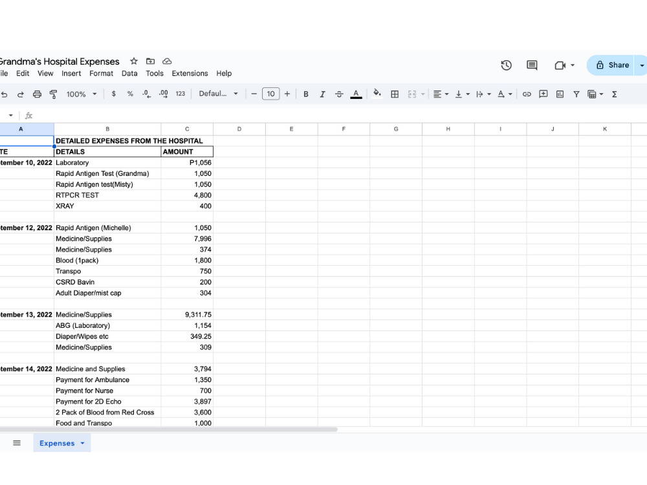
Task: Start a video call with the camera icon
Action: (x=560, y=65)
